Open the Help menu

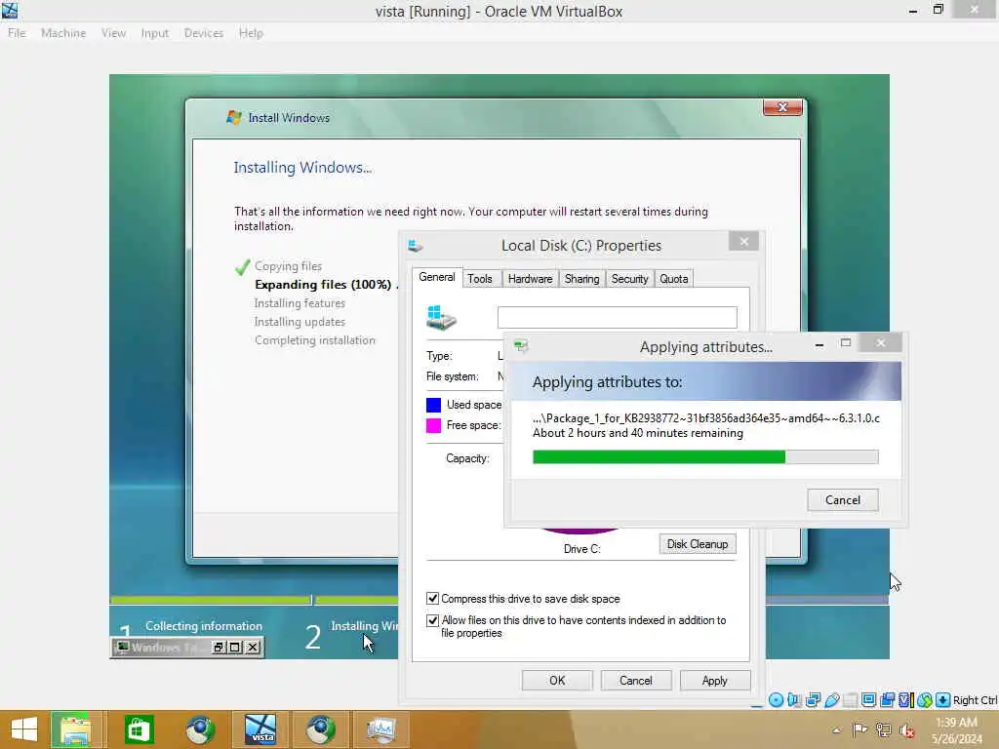click(251, 33)
